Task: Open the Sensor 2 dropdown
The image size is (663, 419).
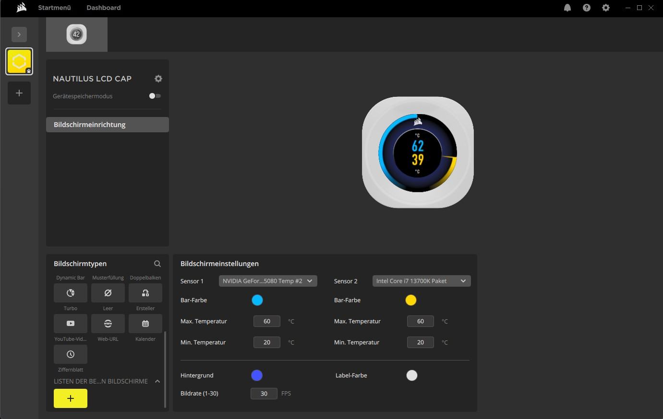Action: click(422, 281)
